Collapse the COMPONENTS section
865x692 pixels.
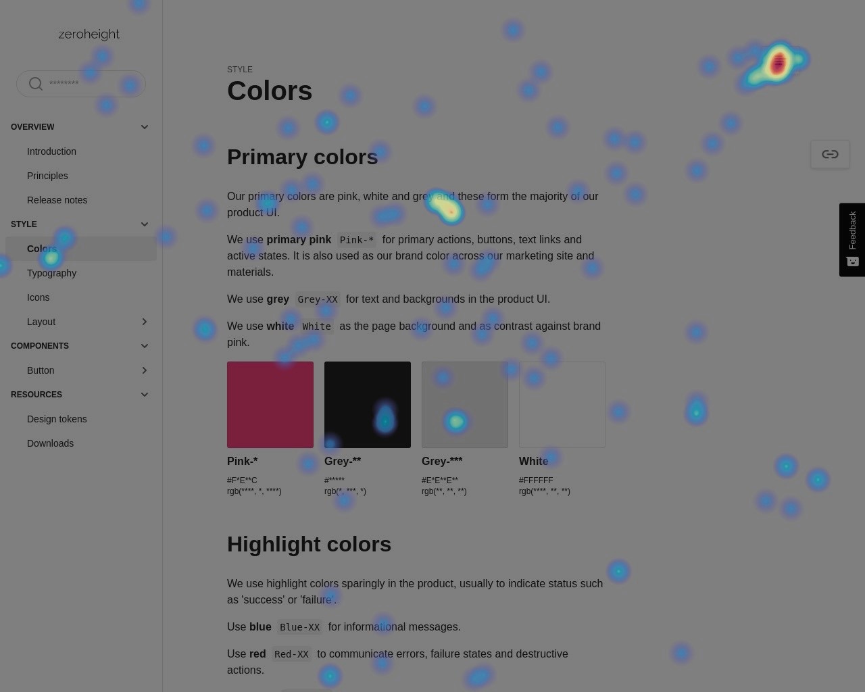(x=144, y=345)
